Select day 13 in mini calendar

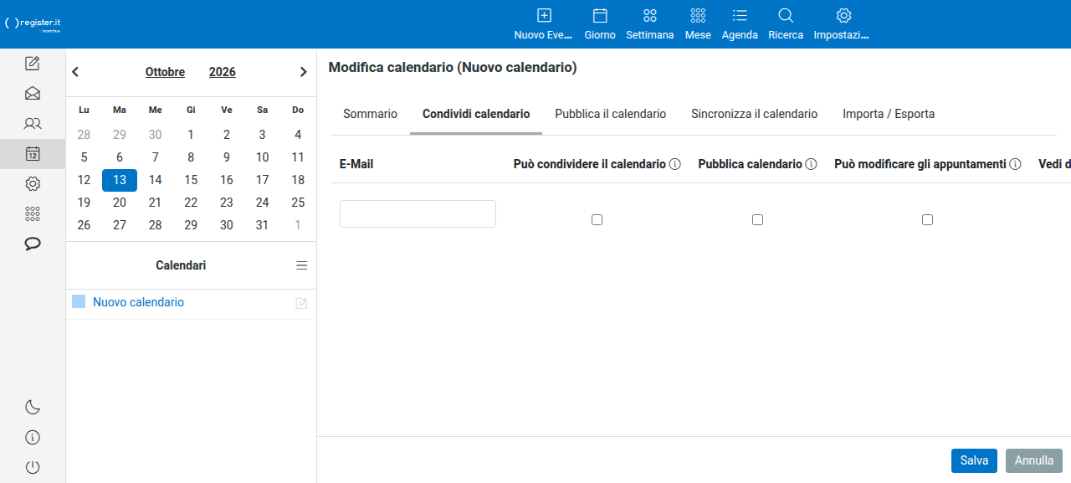click(x=120, y=180)
